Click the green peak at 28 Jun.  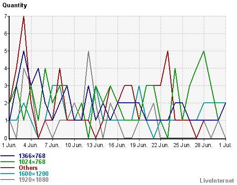[204, 51]
